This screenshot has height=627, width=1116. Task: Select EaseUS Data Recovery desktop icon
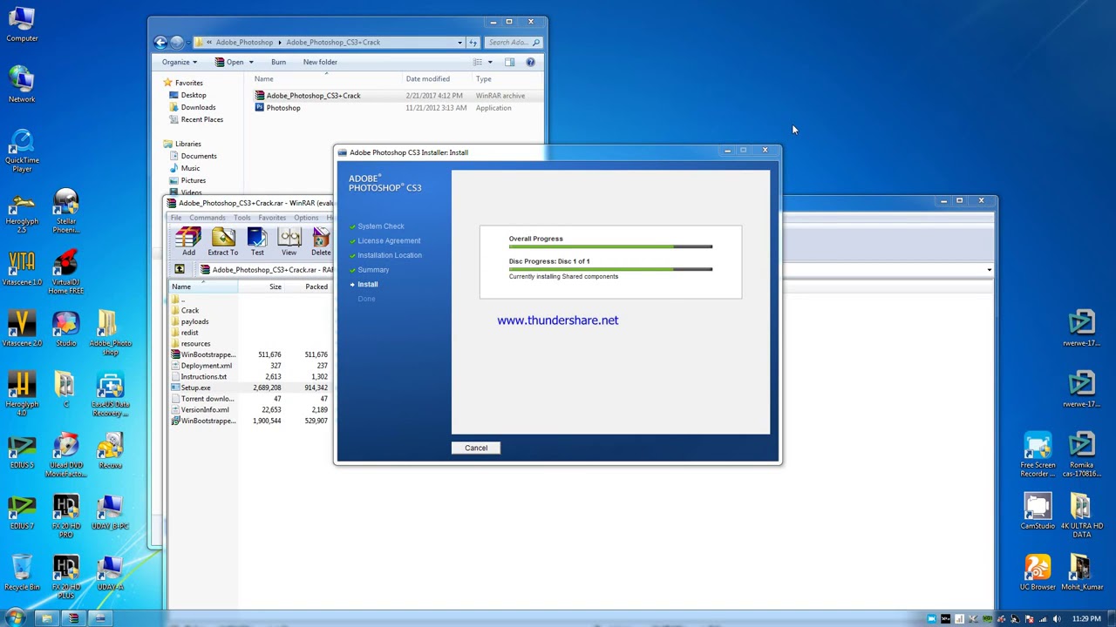click(x=110, y=394)
